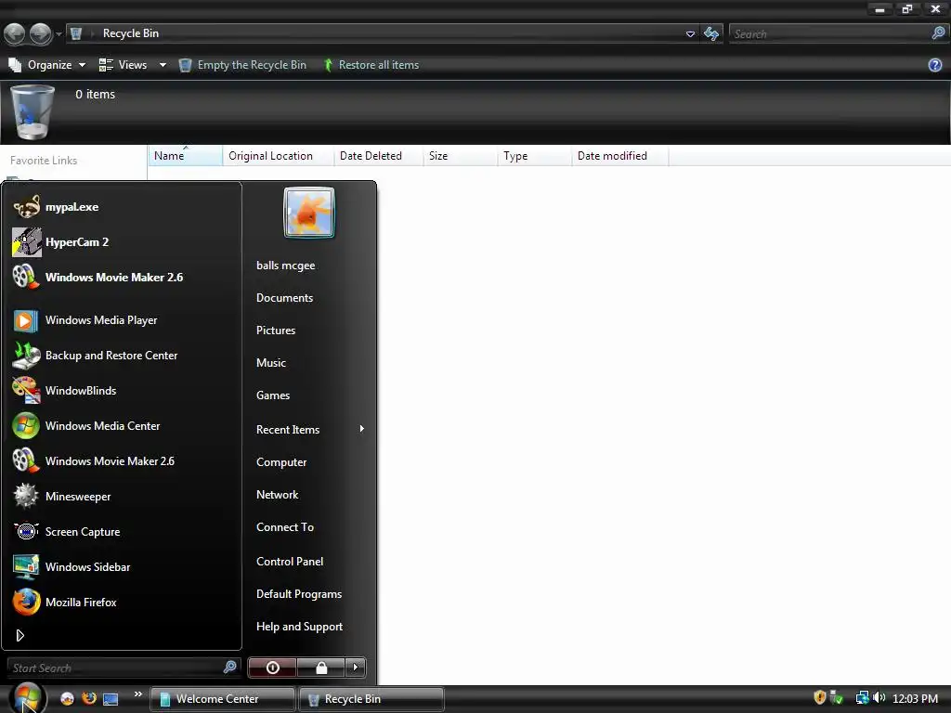Open WindowBlinds palette icon

tap(27, 391)
